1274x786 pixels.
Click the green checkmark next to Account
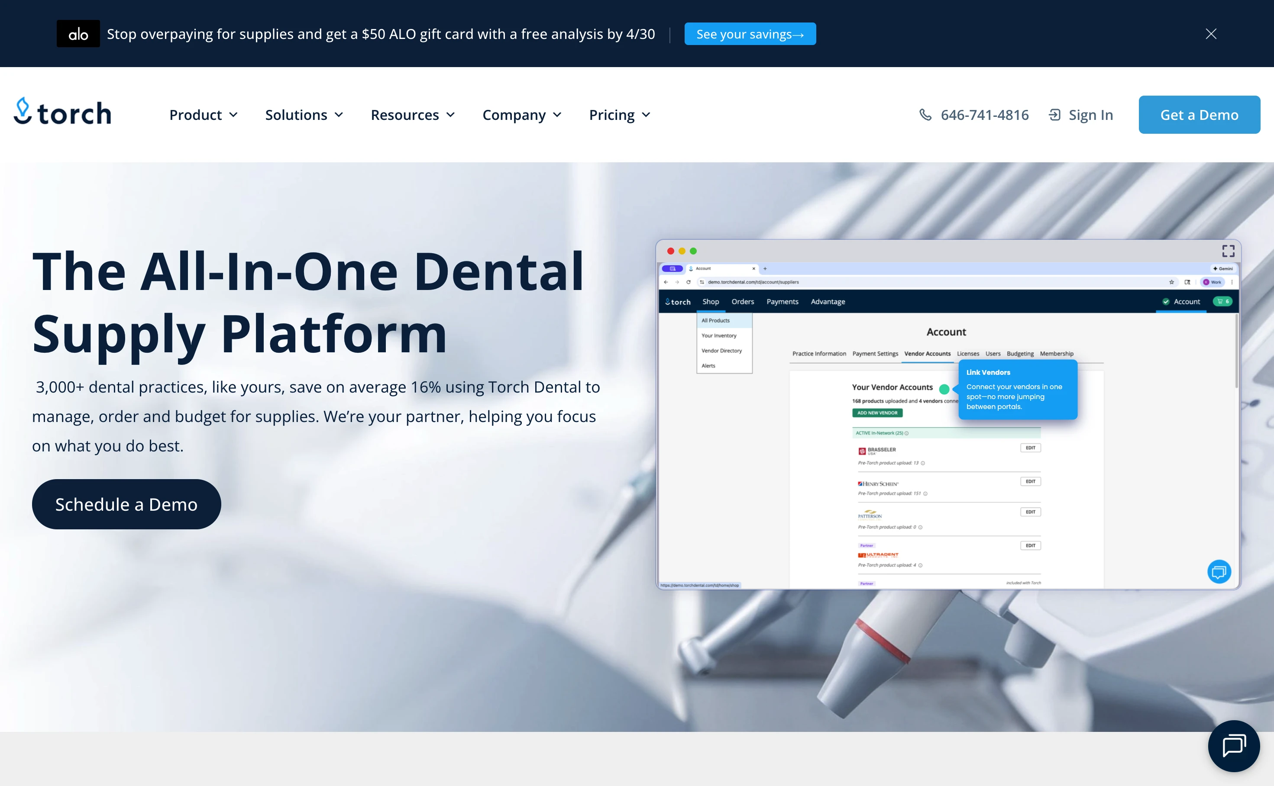1166,302
